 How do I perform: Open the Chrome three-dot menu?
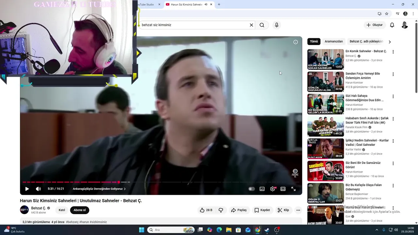(x=413, y=14)
